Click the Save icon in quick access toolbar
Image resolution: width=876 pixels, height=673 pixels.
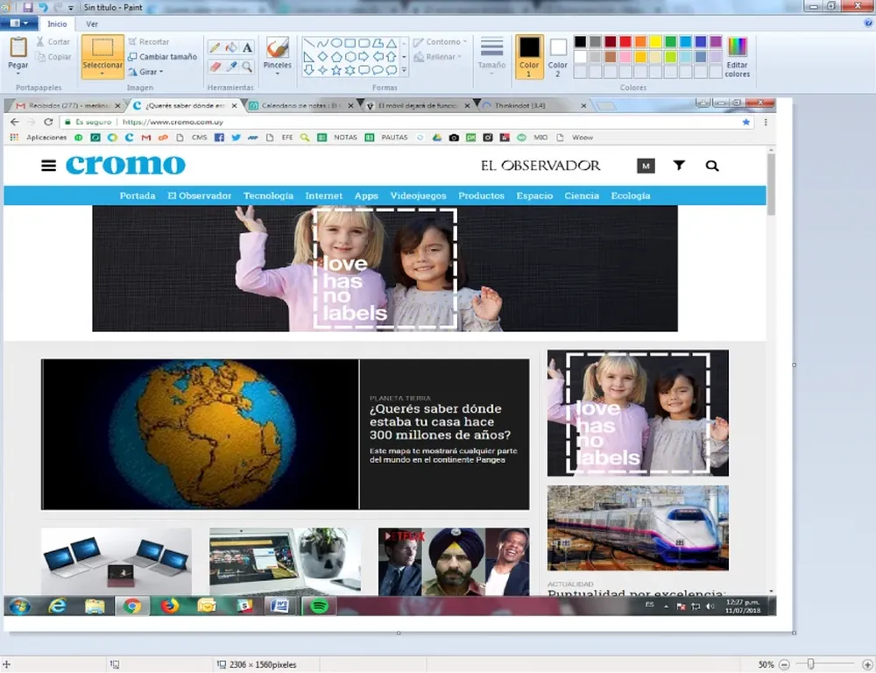click(x=27, y=7)
